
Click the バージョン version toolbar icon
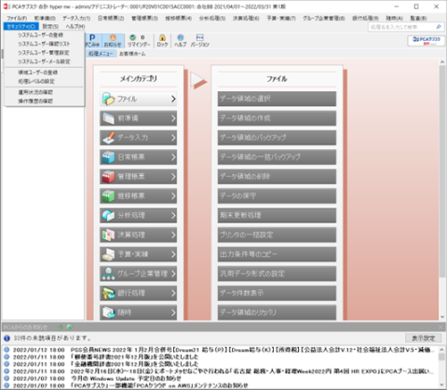[x=200, y=41]
